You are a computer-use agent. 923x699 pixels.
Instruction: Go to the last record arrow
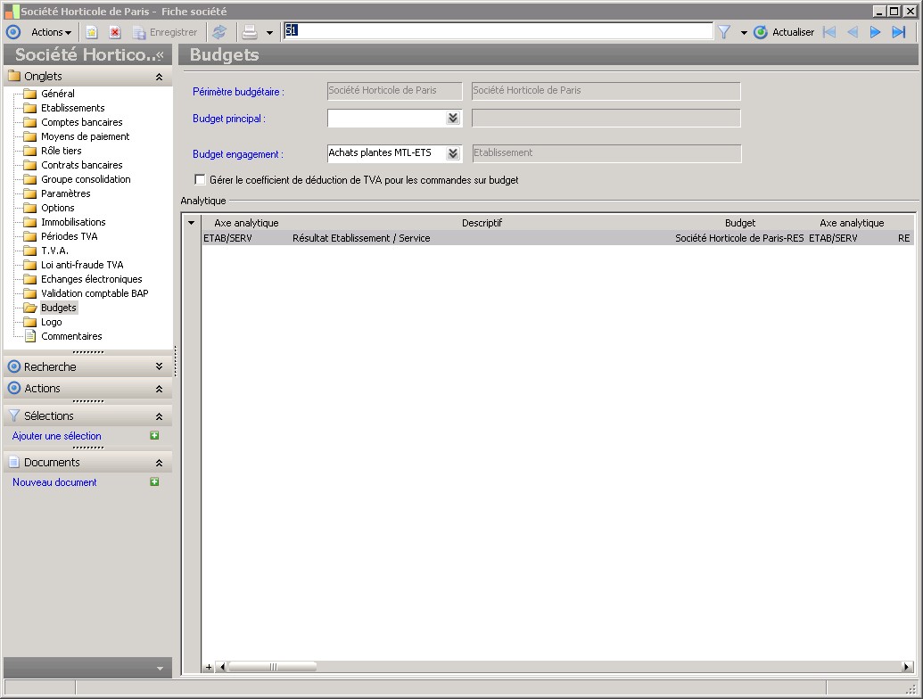click(899, 32)
